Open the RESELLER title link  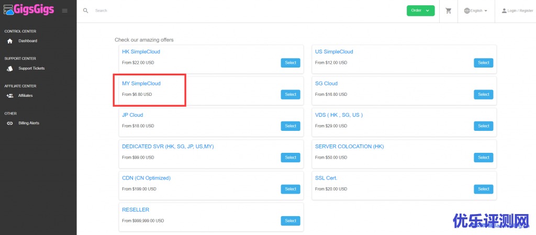pyautogui.click(x=136, y=210)
